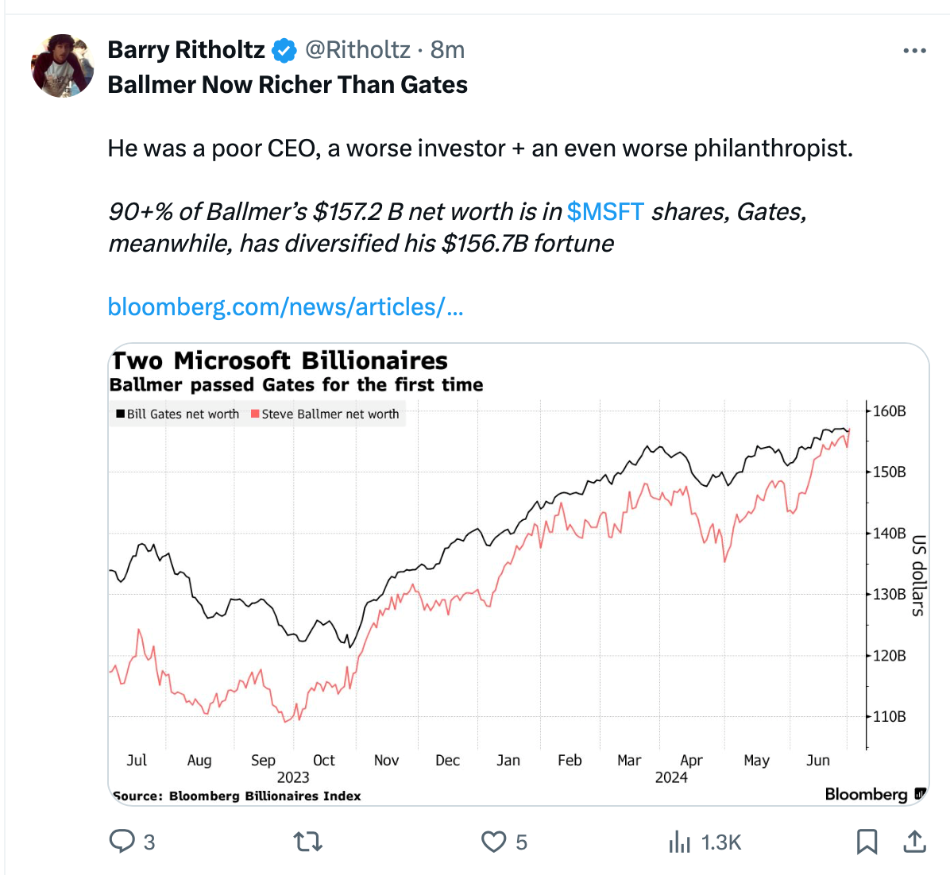950x875 pixels.
Task: Like the tweet with heart icon
Action: (493, 842)
